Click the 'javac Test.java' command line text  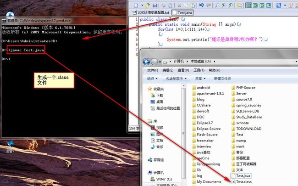(x=27, y=50)
